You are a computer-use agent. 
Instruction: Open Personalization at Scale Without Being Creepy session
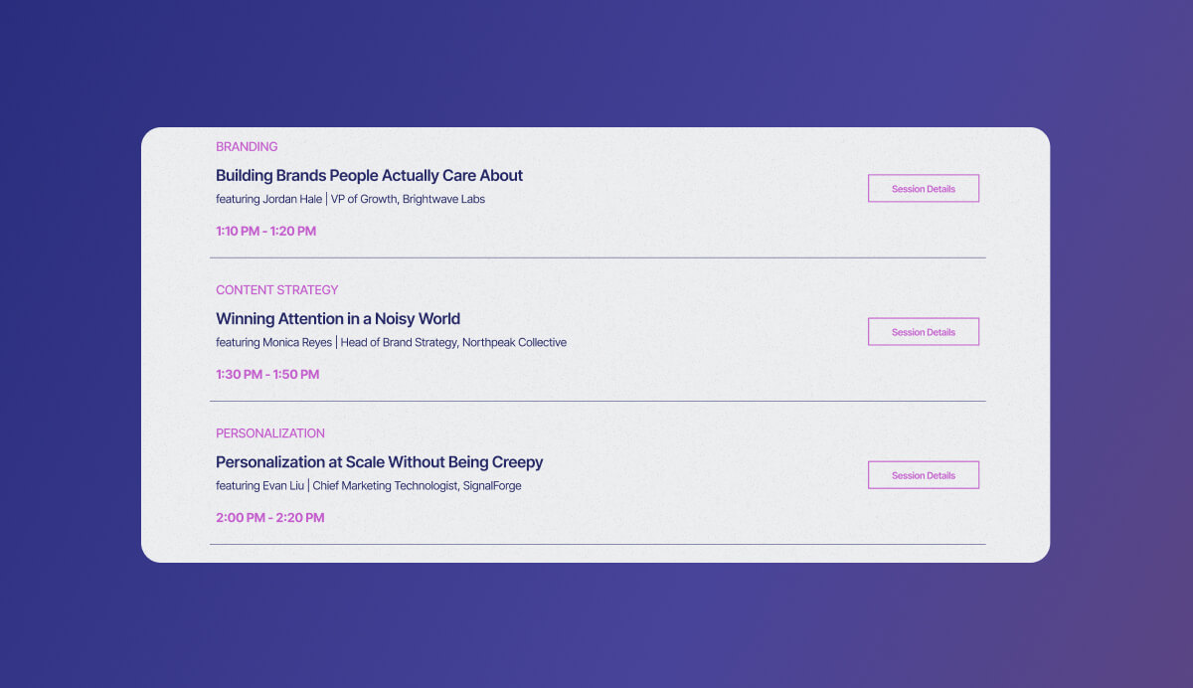pyautogui.click(x=380, y=461)
